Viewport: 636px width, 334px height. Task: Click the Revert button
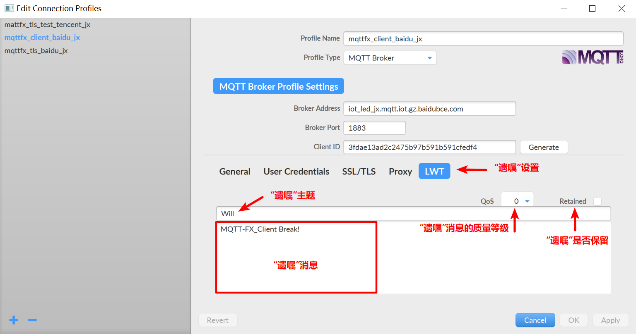click(218, 320)
